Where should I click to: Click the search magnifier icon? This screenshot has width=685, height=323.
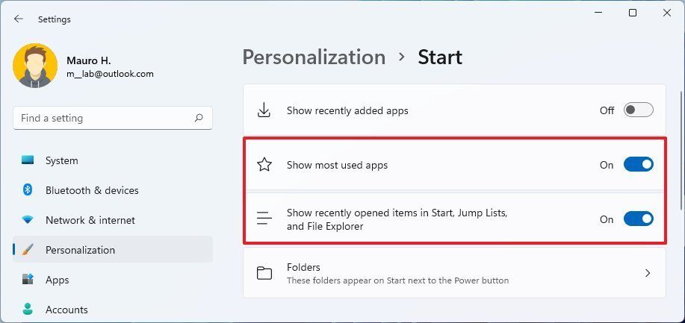click(x=199, y=118)
